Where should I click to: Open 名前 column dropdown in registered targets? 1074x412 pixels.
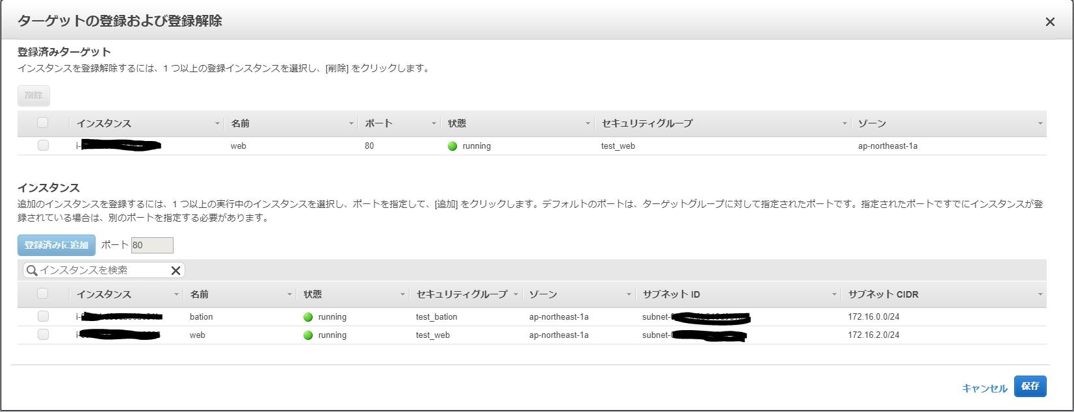pyautogui.click(x=351, y=123)
